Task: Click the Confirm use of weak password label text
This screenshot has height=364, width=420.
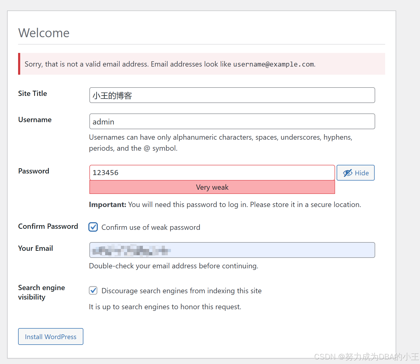Action: [151, 227]
